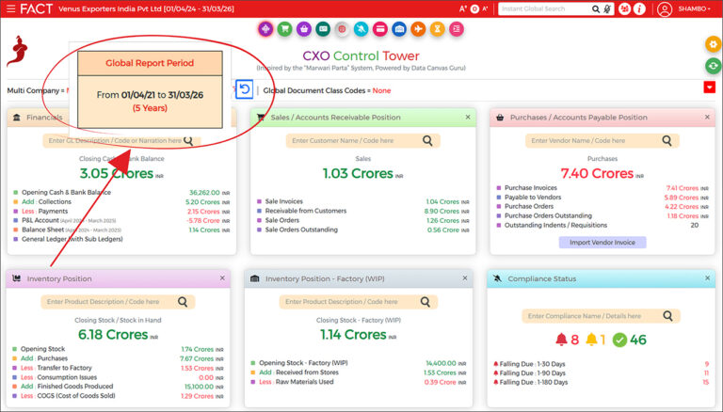The width and height of the screenshot is (723, 412).
Task: Click the Instant Global Search field
Action: coord(544,8)
